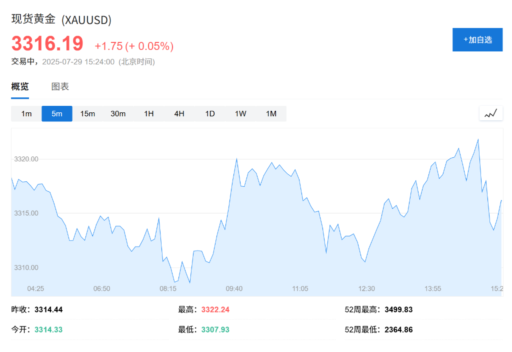Screen dimensions: 512x352
Task: Switch to the 图表 tab
Action: click(60, 86)
